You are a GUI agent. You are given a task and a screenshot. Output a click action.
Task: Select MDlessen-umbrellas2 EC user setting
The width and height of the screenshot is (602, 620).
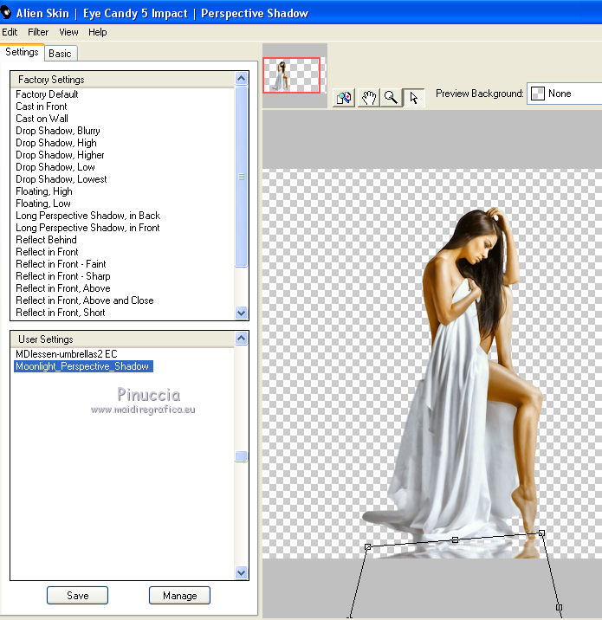pos(67,354)
